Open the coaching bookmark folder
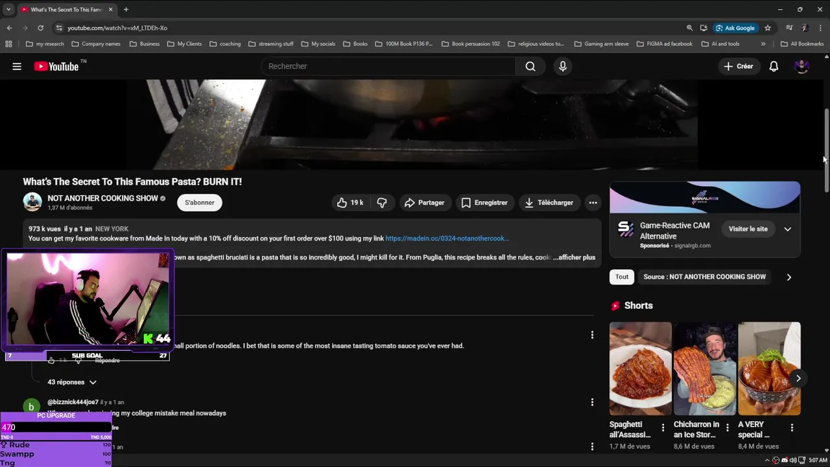 (x=224, y=44)
